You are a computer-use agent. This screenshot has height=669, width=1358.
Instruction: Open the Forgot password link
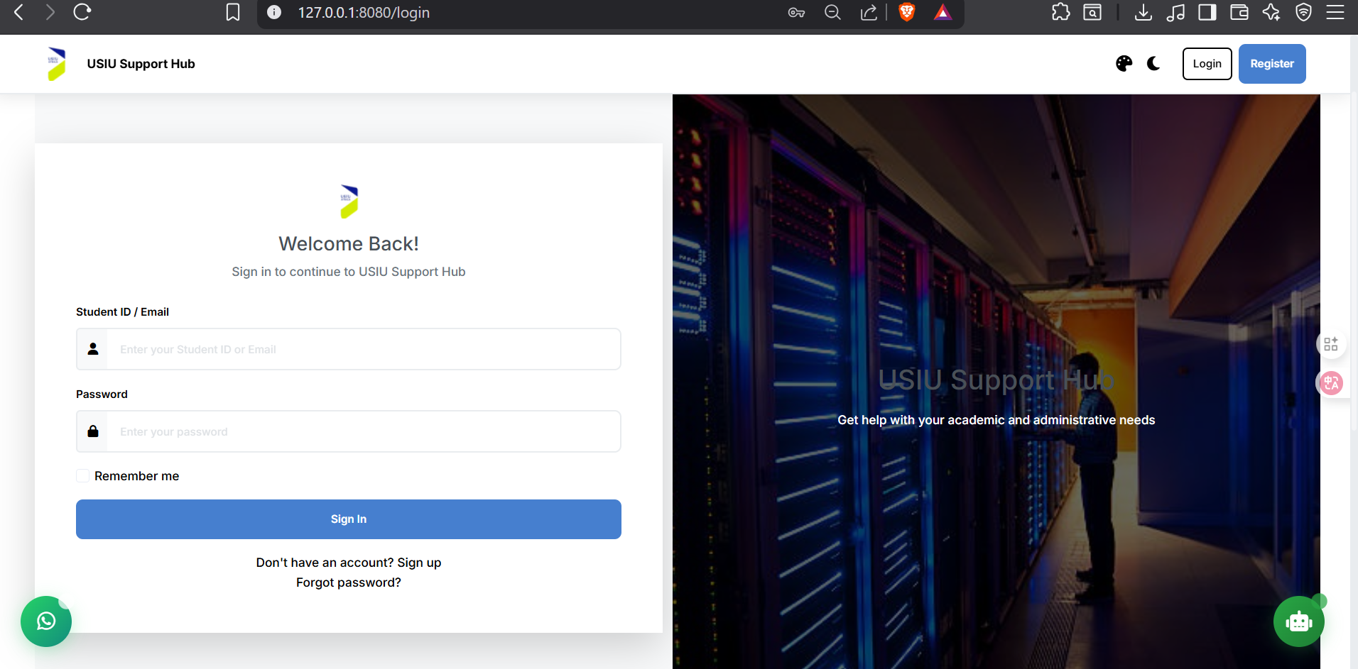click(348, 582)
